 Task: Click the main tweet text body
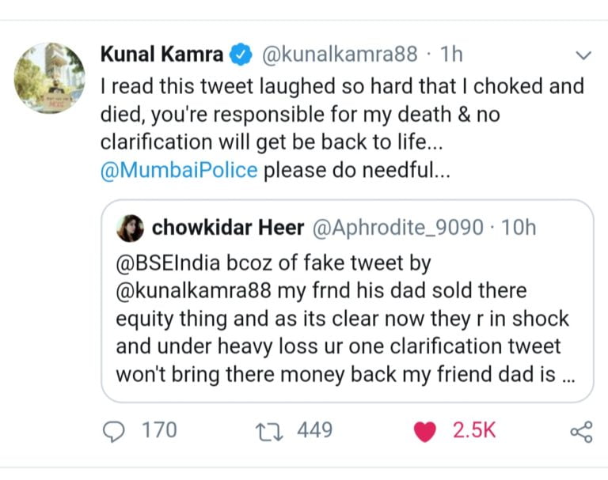(340, 115)
